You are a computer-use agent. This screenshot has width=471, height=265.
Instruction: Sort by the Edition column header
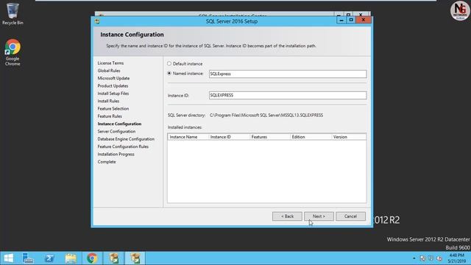click(311, 137)
